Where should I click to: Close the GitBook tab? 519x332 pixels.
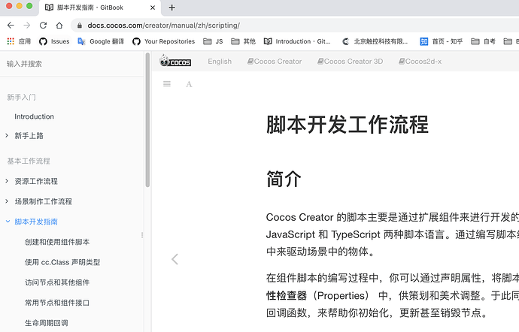[x=153, y=8]
